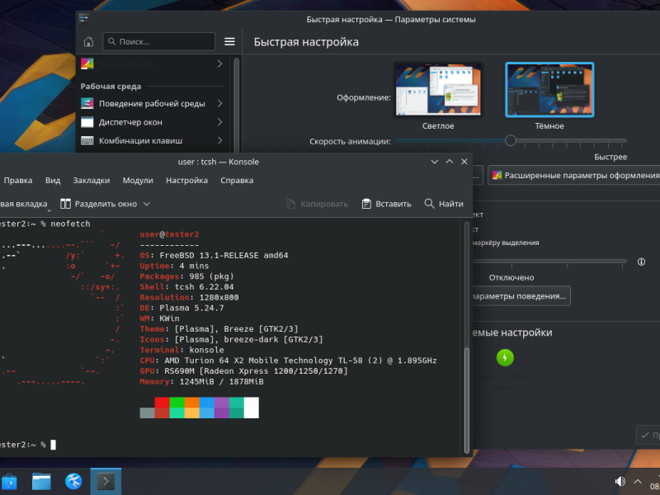Click Расширенные параметры оформления button
This screenshot has height=495, width=660.
573,176
